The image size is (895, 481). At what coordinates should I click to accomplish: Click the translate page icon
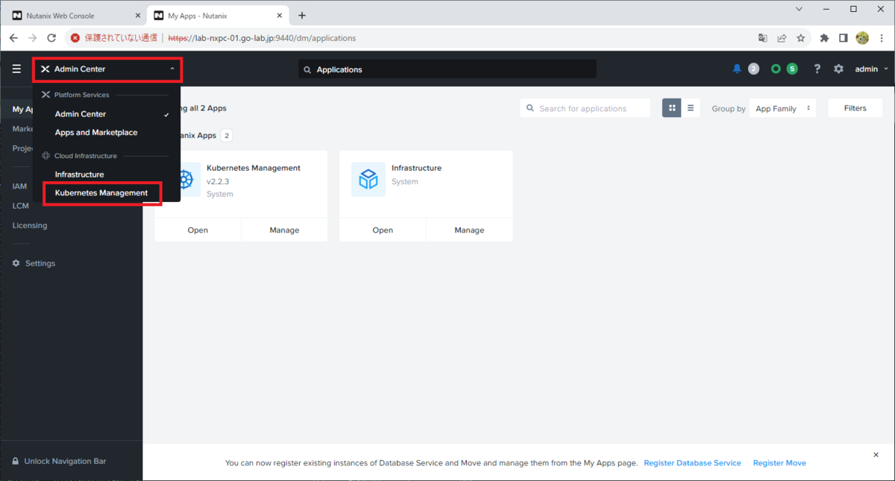click(x=762, y=38)
